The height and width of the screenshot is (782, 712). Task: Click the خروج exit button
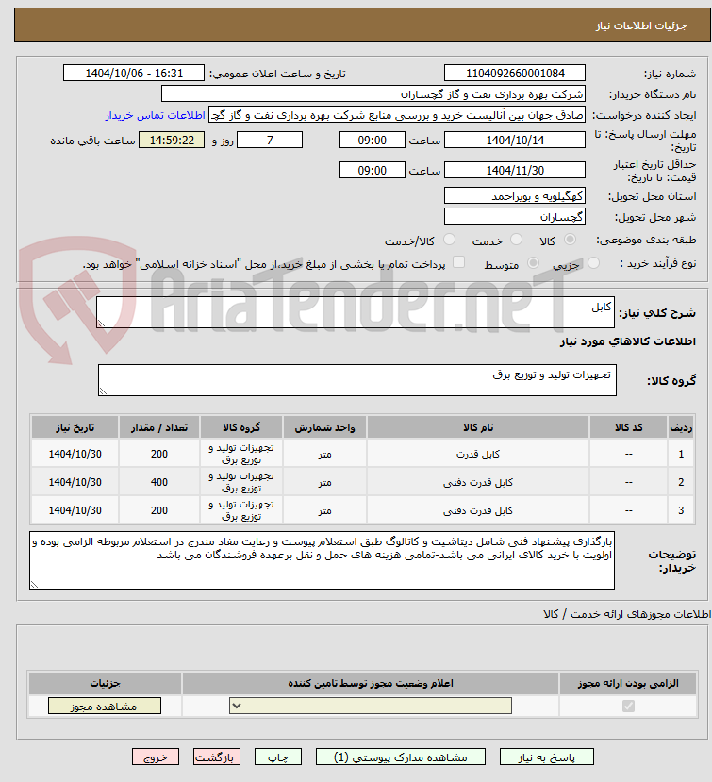pyautogui.click(x=155, y=757)
